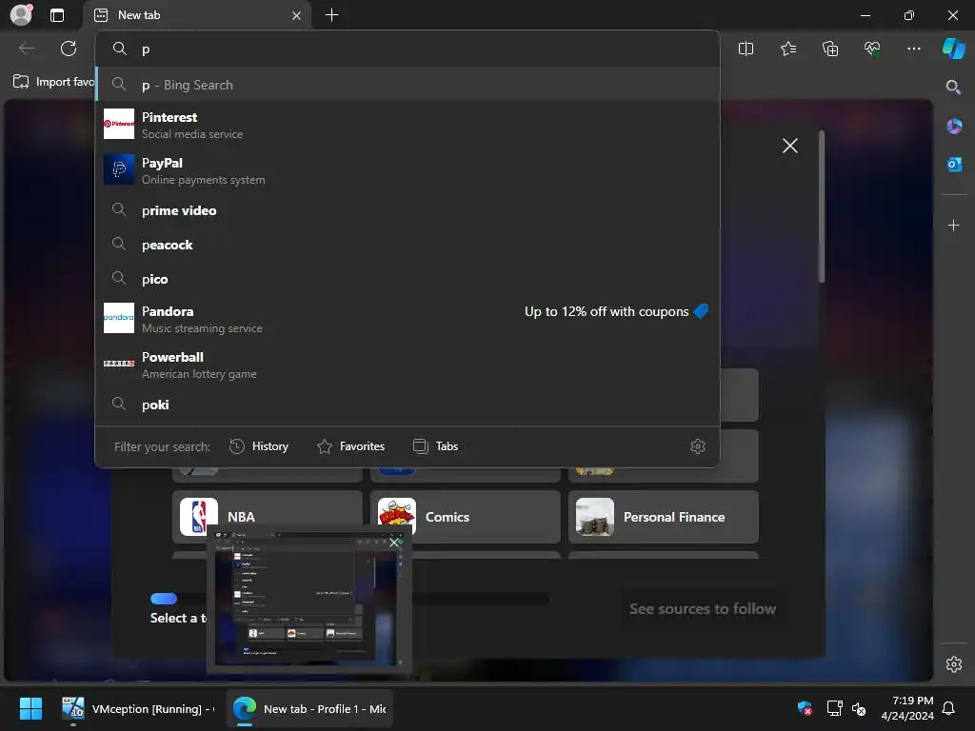The width and height of the screenshot is (975, 731).
Task: Select the Powerball suggestion
Action: click(x=408, y=365)
